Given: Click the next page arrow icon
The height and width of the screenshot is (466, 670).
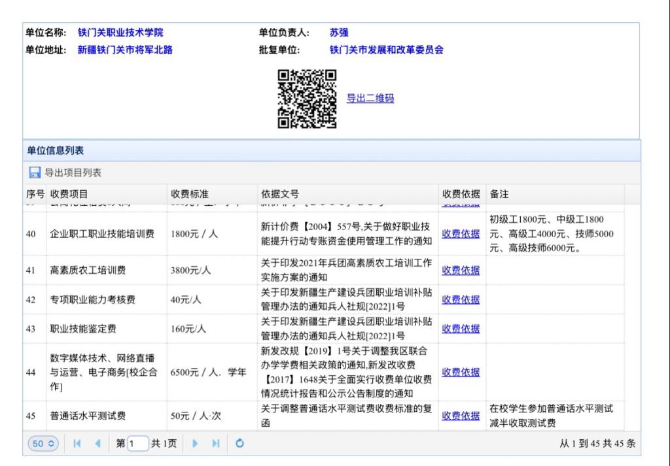Looking at the screenshot, I should [x=195, y=444].
